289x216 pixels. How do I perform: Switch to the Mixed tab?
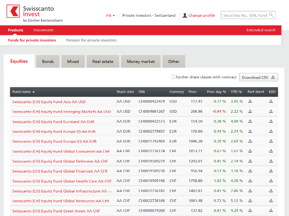coord(73,62)
